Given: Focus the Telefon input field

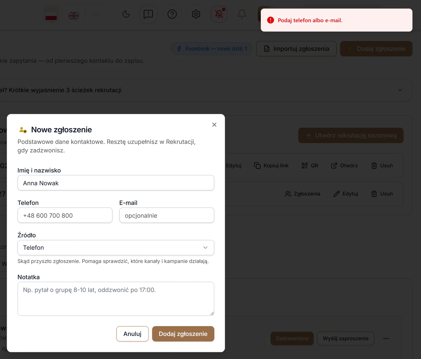Looking at the screenshot, I should click(65, 215).
